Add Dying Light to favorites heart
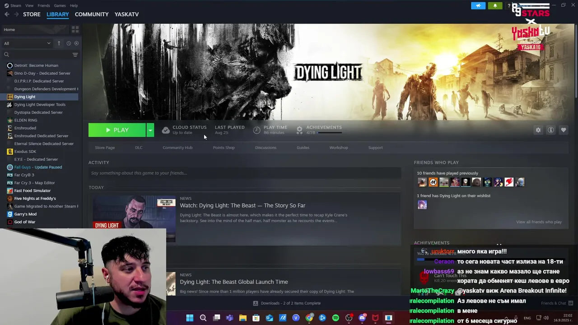 tap(563, 130)
